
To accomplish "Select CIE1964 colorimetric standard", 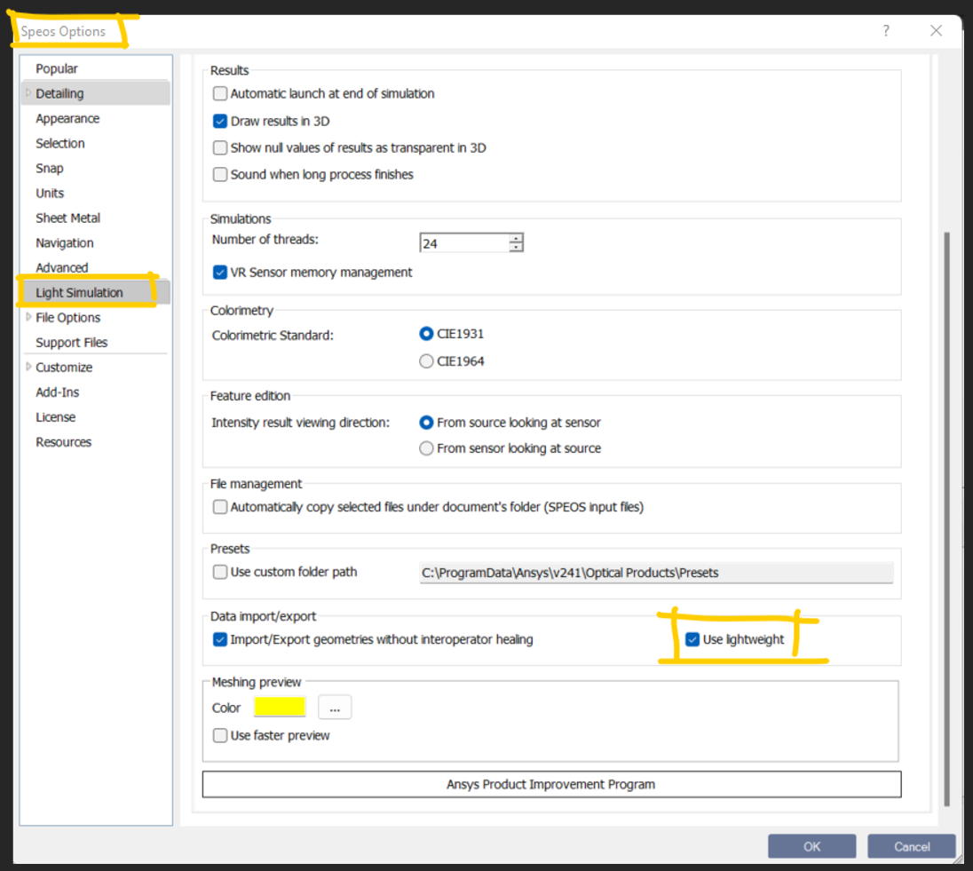I will [426, 361].
